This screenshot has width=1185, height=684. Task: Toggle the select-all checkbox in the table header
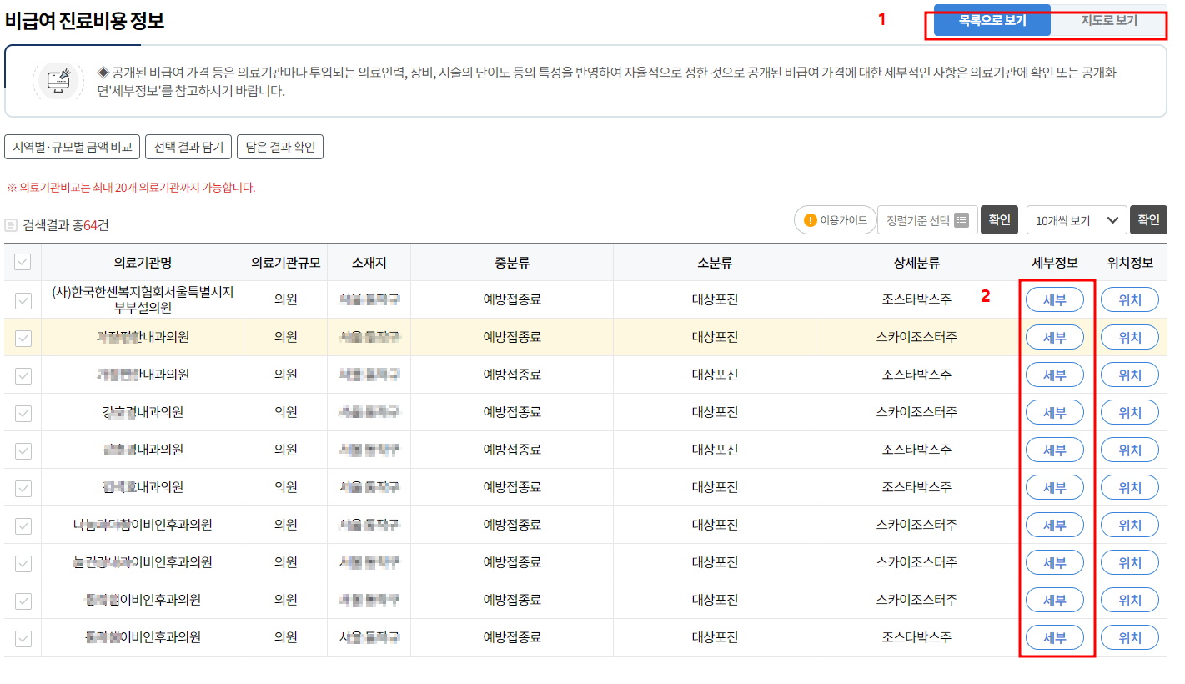click(x=23, y=262)
